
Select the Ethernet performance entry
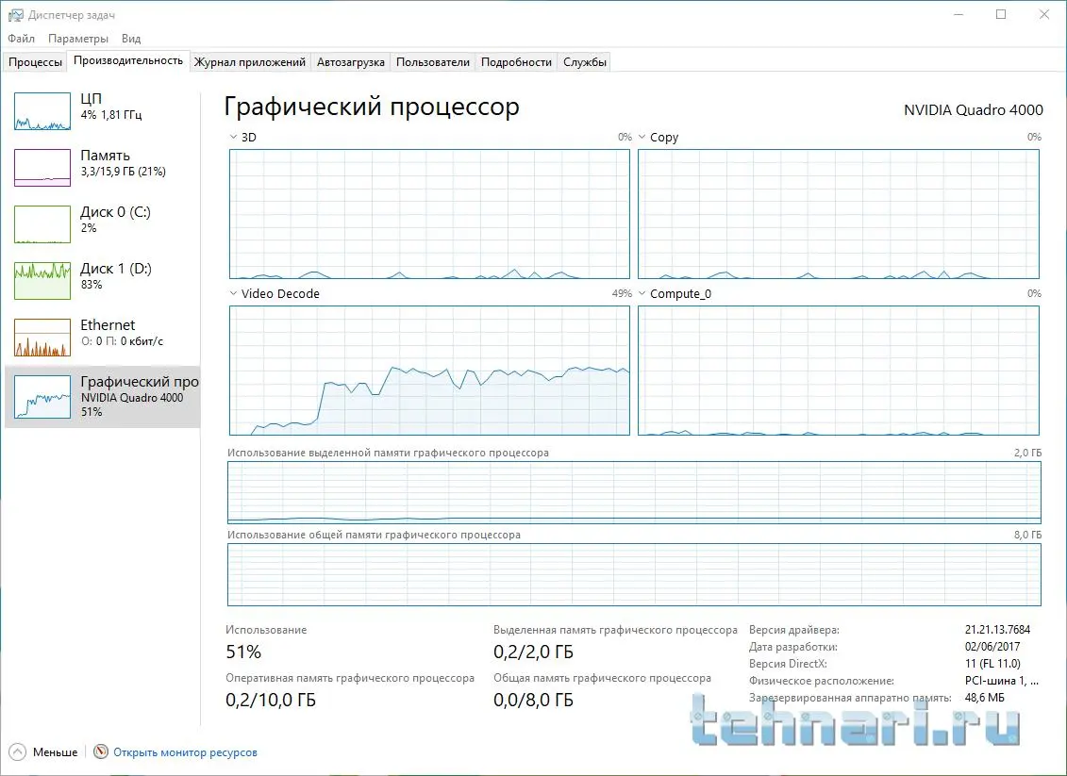pyautogui.click(x=102, y=337)
